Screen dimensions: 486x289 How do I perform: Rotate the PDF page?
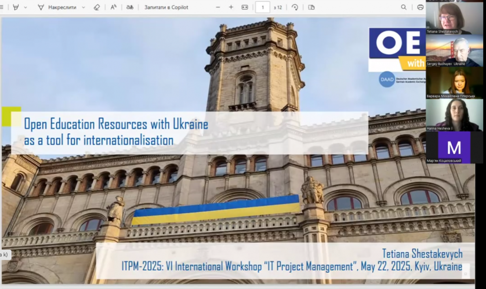[x=295, y=7]
